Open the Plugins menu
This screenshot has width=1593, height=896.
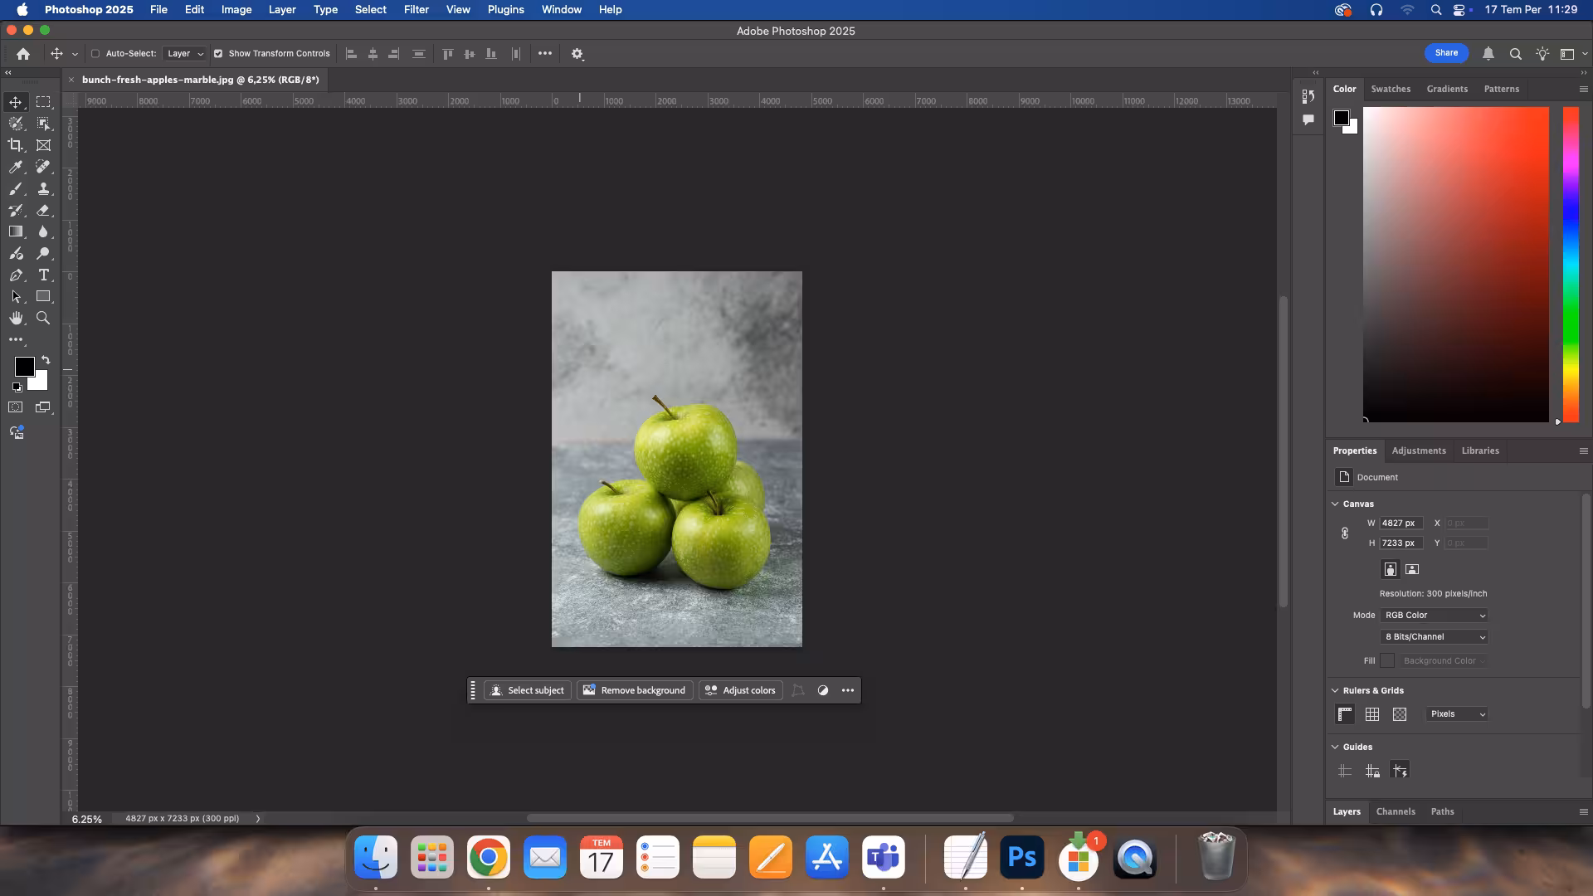(505, 10)
